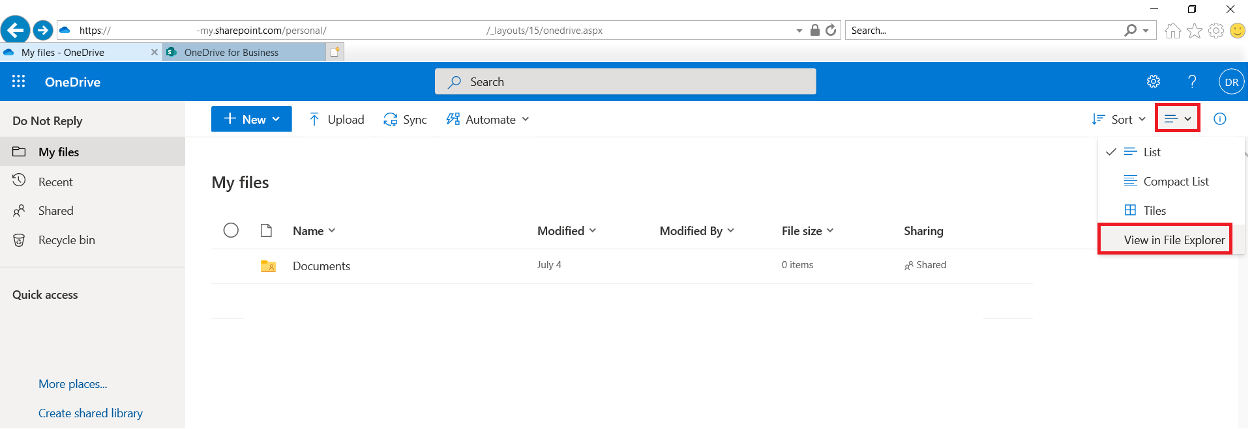Click the Quick access heading
The width and height of the screenshot is (1252, 429).
pyautogui.click(x=45, y=295)
